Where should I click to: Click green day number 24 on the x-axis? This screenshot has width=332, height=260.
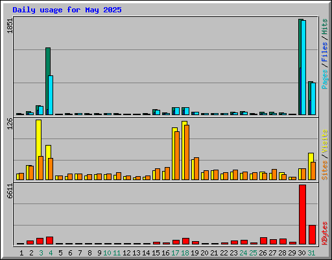[243, 253]
